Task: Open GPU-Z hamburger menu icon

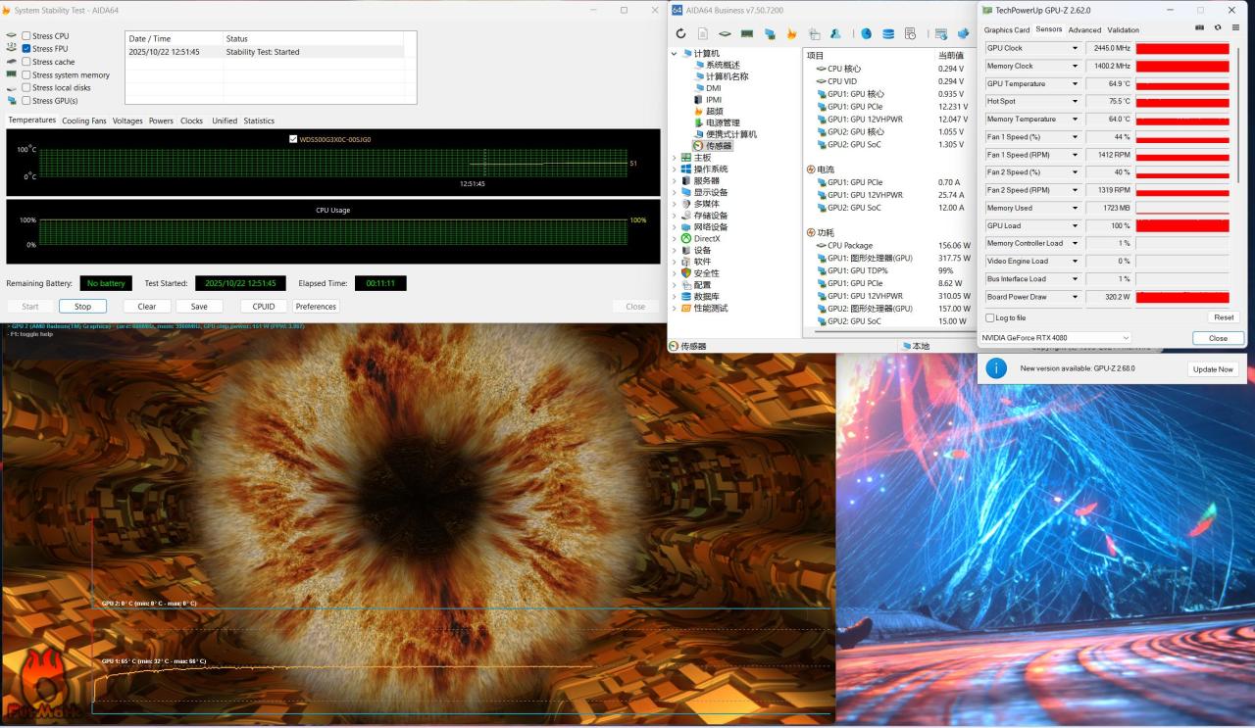Action: (x=1235, y=27)
